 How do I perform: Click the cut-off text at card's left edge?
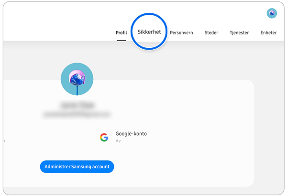[4, 141]
